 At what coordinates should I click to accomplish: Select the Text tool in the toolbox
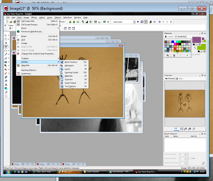[x=6, y=84]
